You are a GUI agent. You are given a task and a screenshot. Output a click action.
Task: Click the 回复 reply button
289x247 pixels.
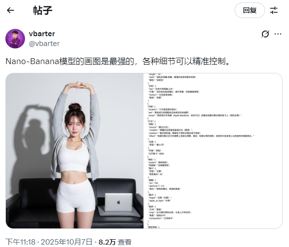point(249,10)
